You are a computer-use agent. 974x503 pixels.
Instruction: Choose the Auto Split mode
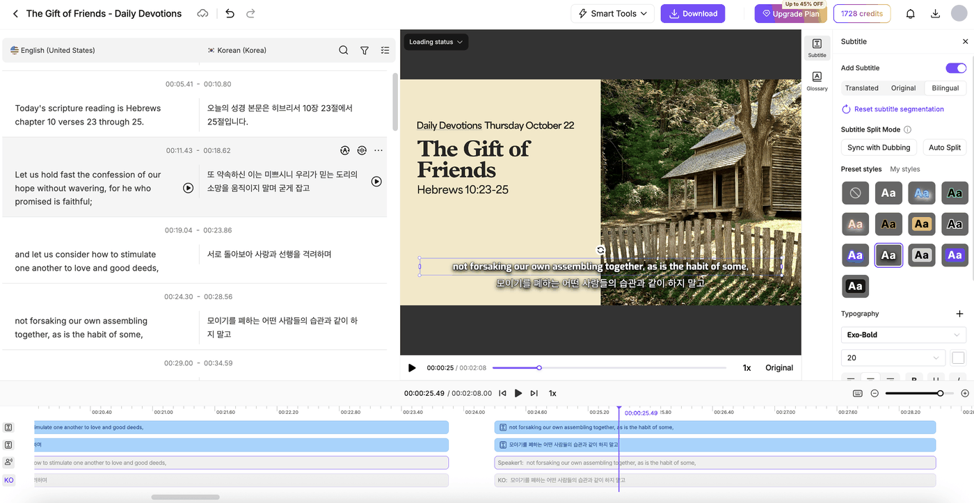[945, 147]
